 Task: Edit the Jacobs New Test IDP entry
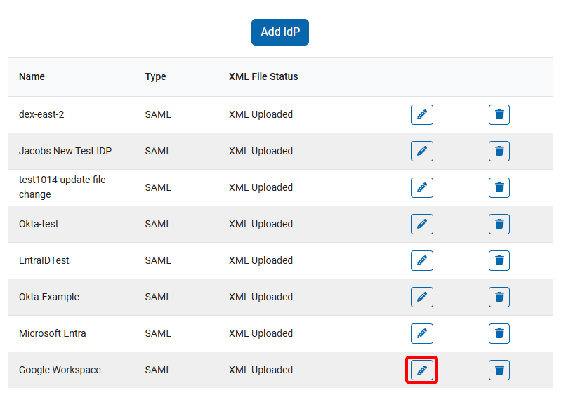(421, 151)
